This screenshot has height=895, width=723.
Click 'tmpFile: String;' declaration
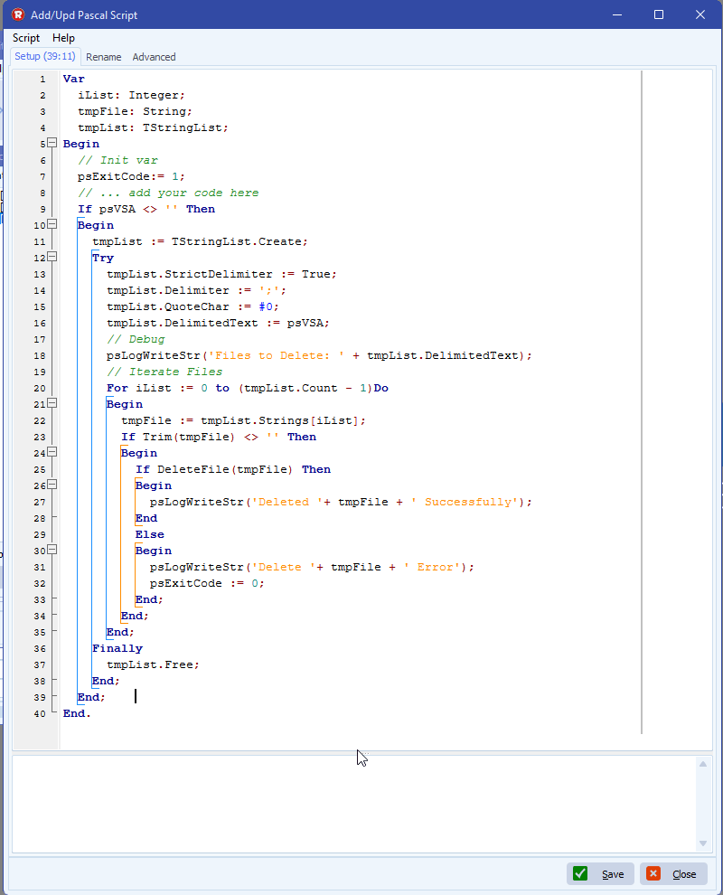tap(135, 111)
